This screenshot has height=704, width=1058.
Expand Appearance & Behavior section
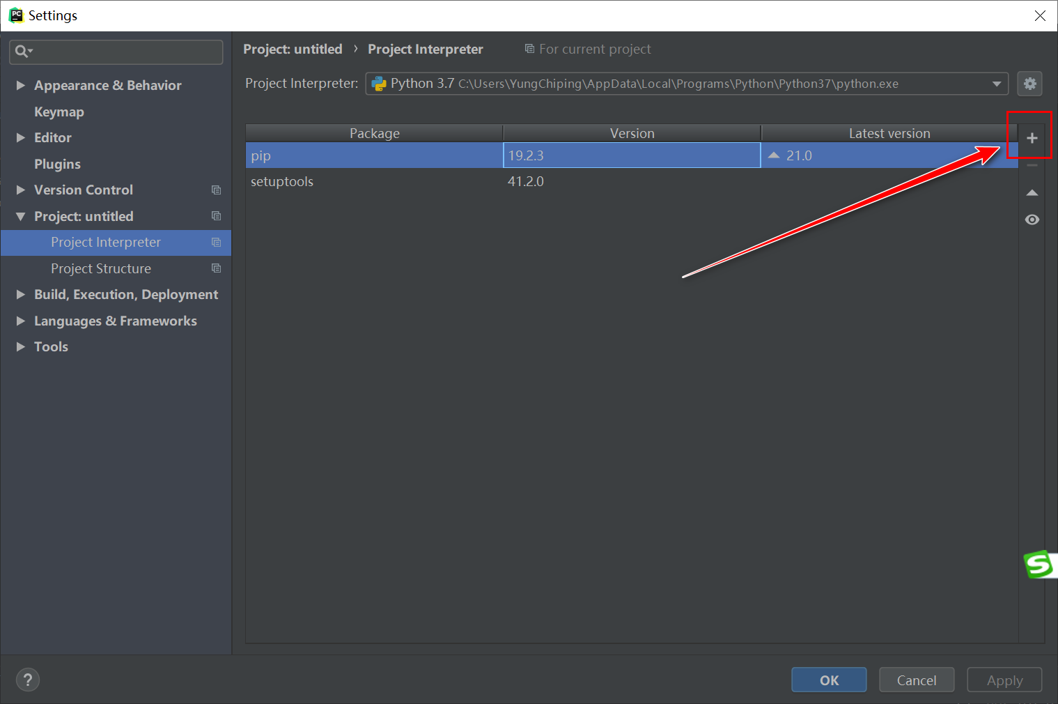click(21, 85)
